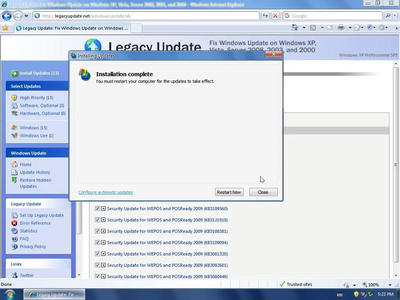Image resolution: width=400 pixels, height=300 pixels.
Task: Select Software, Optional icon
Action: (14, 105)
